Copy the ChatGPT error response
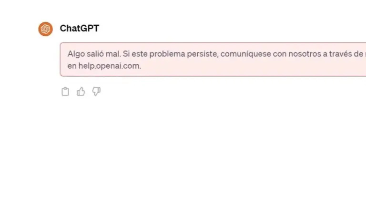The image size is (366, 206). 65,92
